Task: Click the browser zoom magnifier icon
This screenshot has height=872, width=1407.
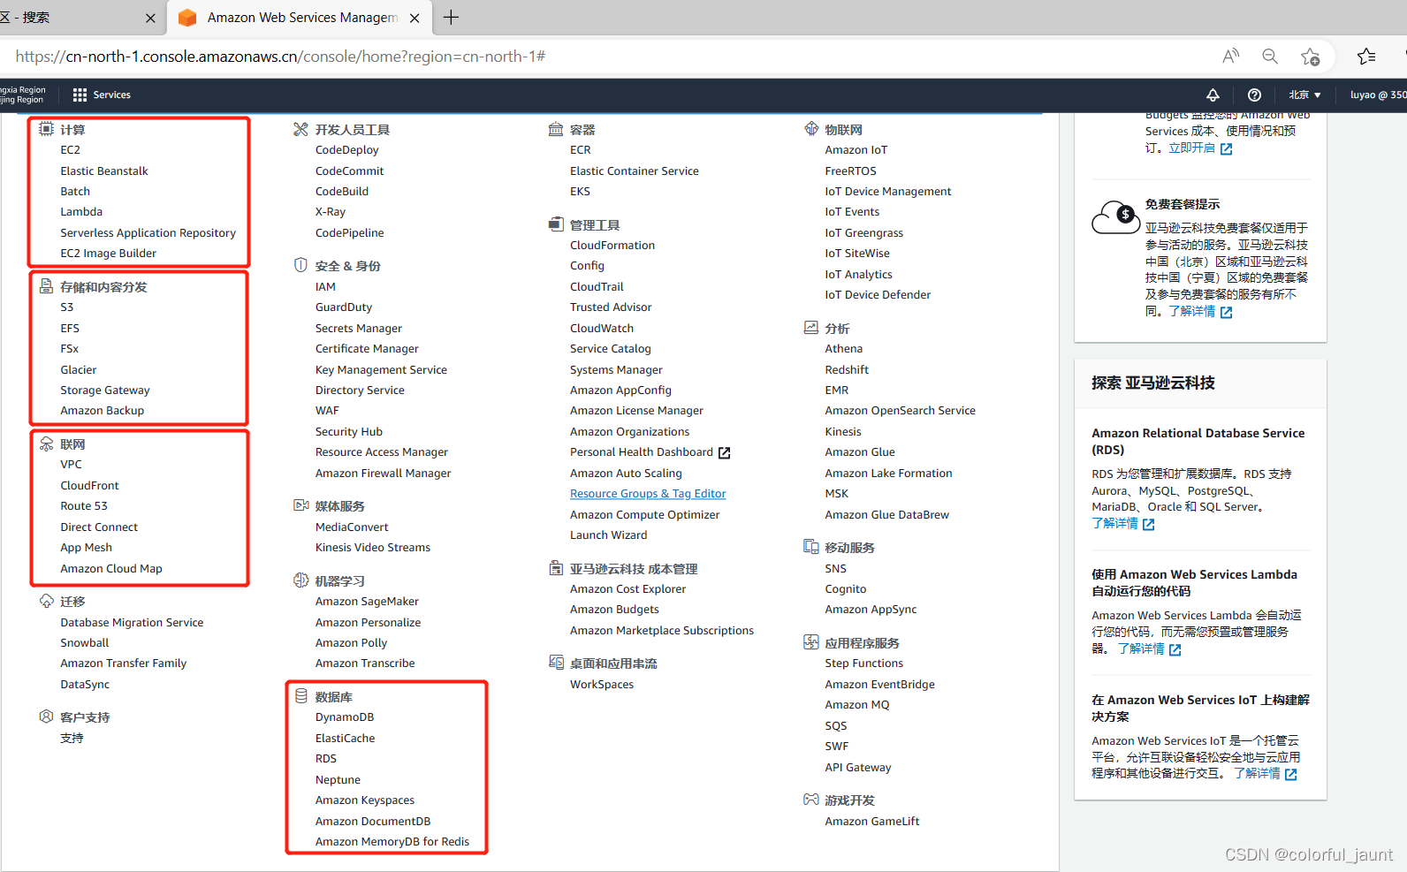Action: (1270, 57)
